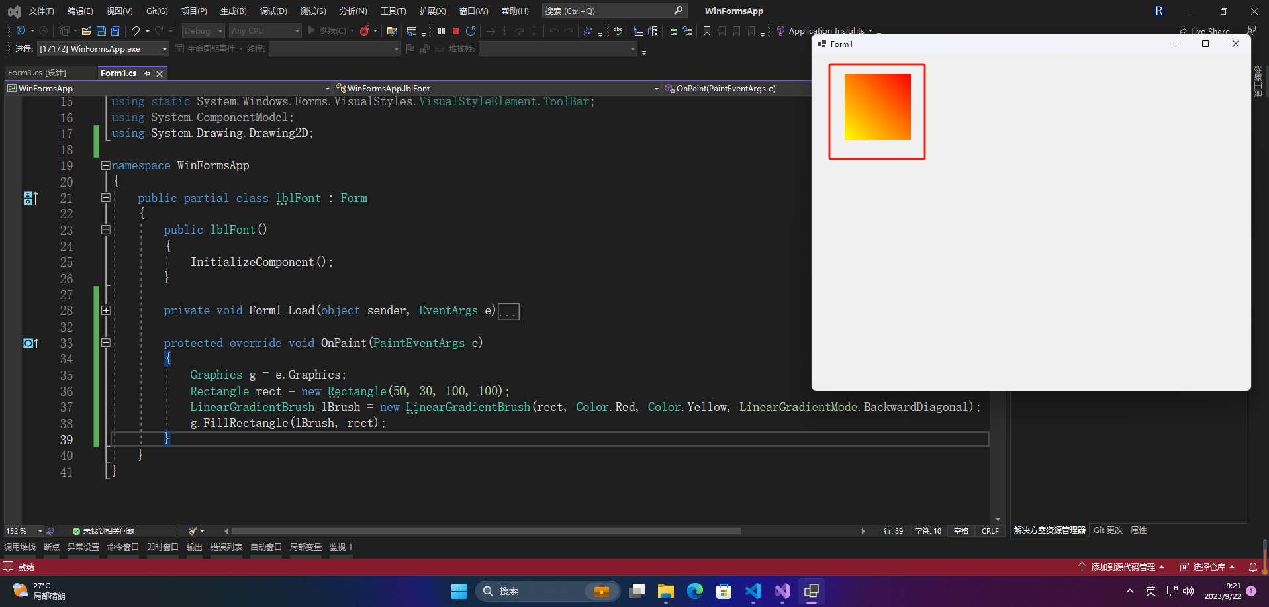Open the View (视图) menu
Image resolution: width=1269 pixels, height=607 pixels.
(119, 11)
